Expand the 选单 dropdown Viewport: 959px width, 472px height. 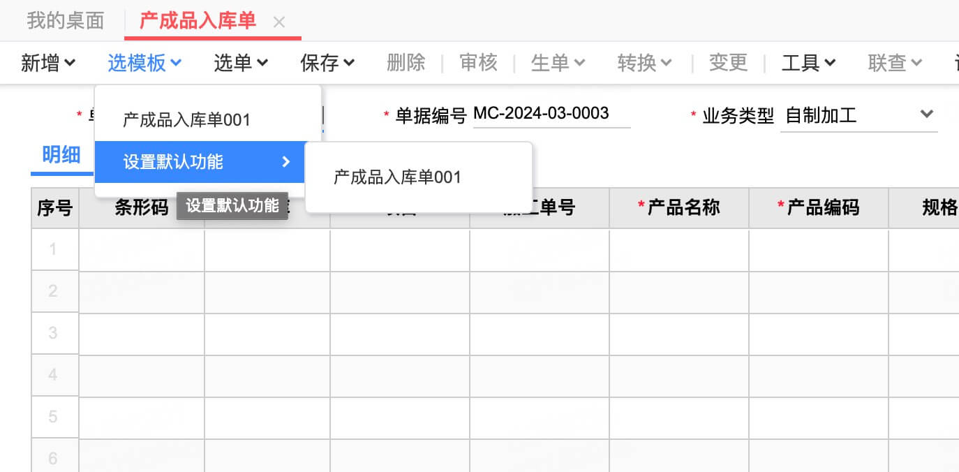pyautogui.click(x=241, y=63)
